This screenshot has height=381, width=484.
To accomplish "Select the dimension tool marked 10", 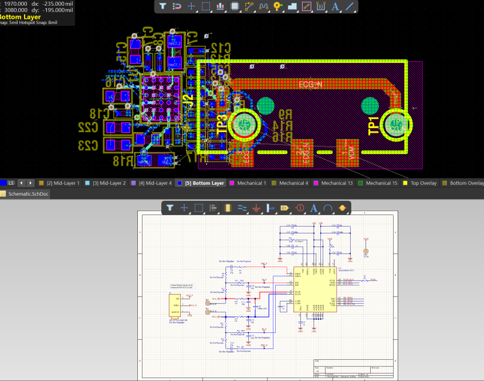I will click(x=321, y=6).
